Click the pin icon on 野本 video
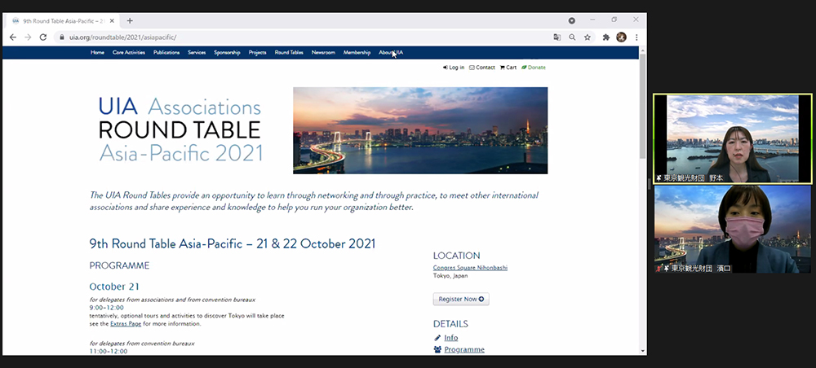 pyautogui.click(x=659, y=178)
